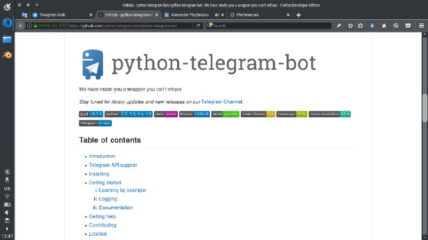
Task: Open Documentation subsection link
Action: pos(116,207)
